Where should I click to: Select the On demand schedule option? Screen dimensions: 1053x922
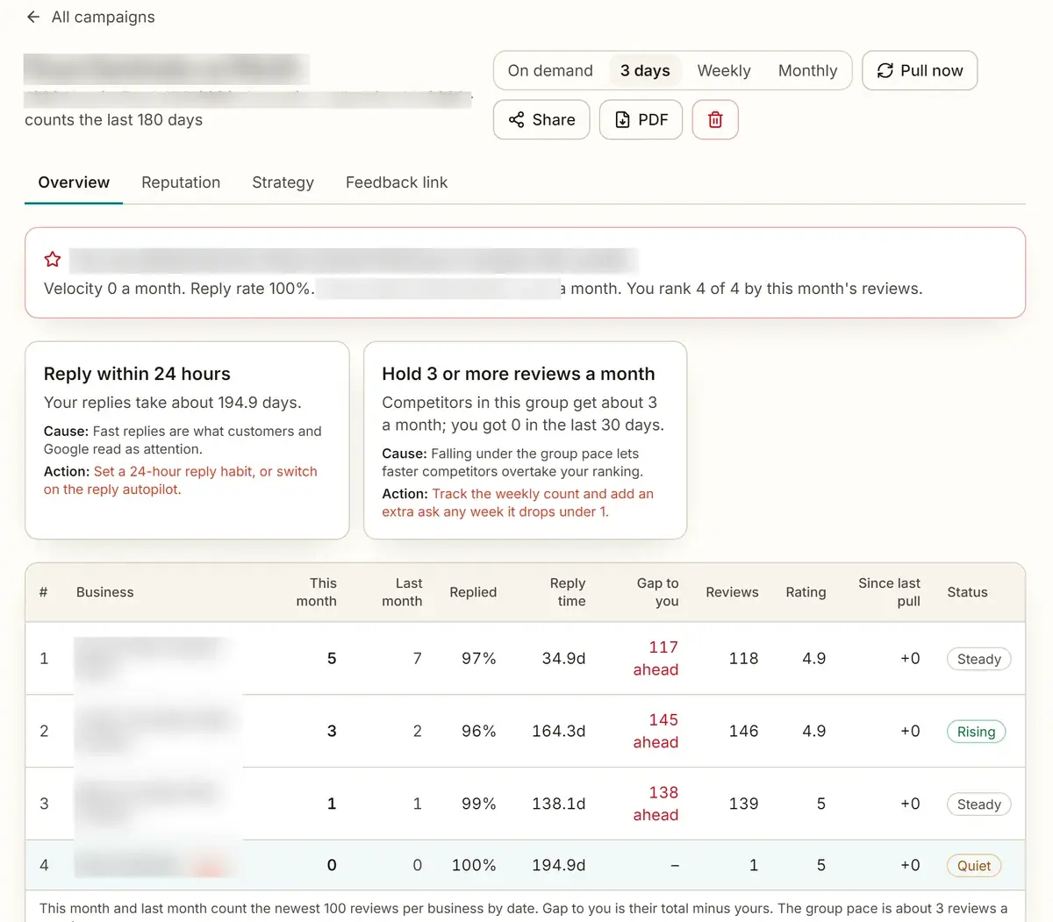coord(550,70)
